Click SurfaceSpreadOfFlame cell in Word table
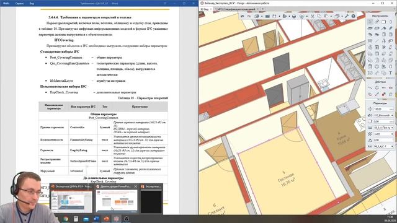The height and width of the screenshot is (223, 397). pos(83,161)
